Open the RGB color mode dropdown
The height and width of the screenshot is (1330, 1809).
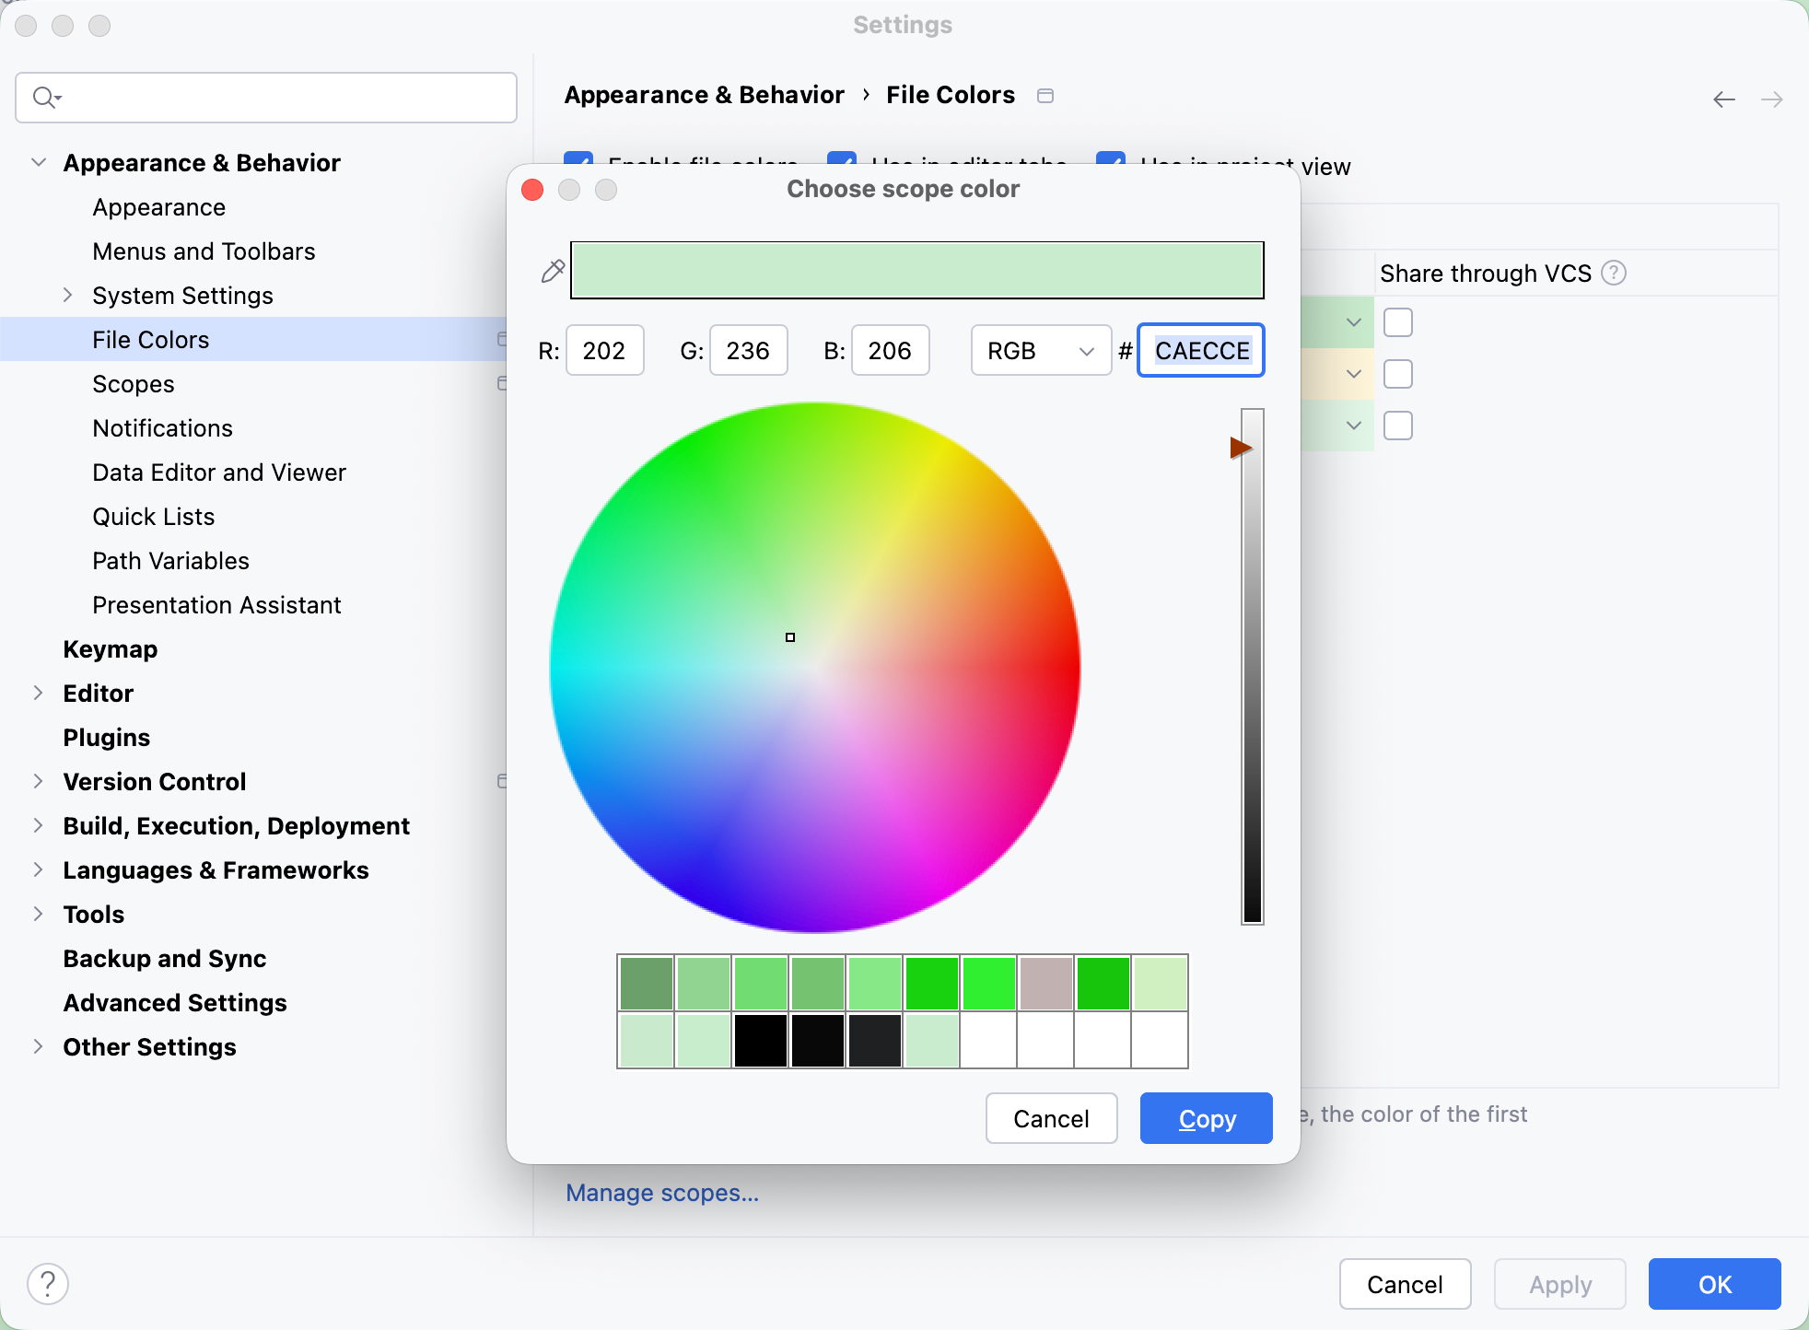(x=1041, y=351)
